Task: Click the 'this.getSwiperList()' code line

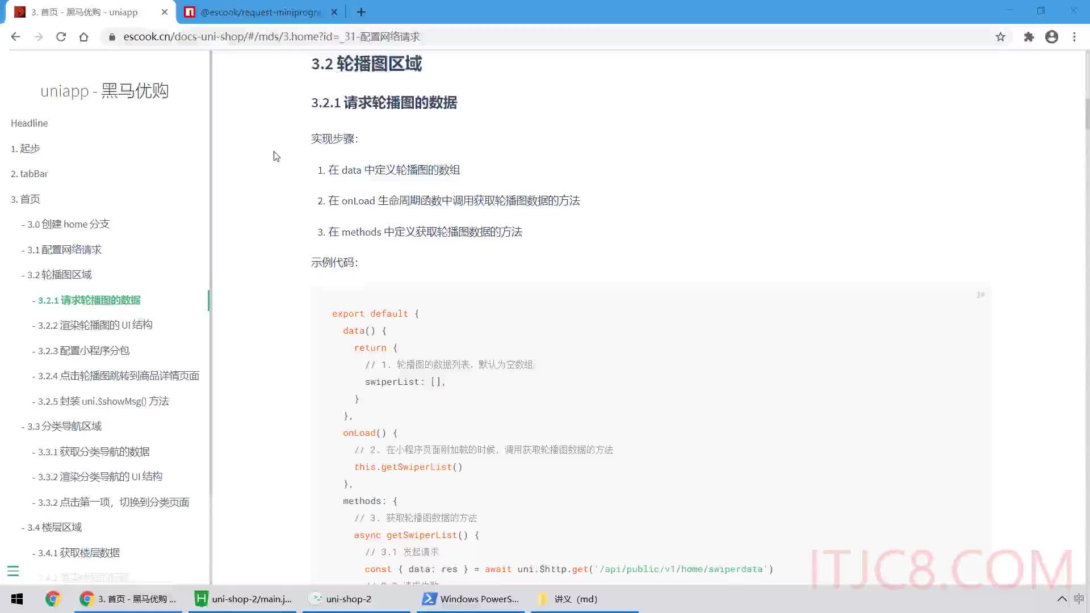Action: tap(408, 467)
